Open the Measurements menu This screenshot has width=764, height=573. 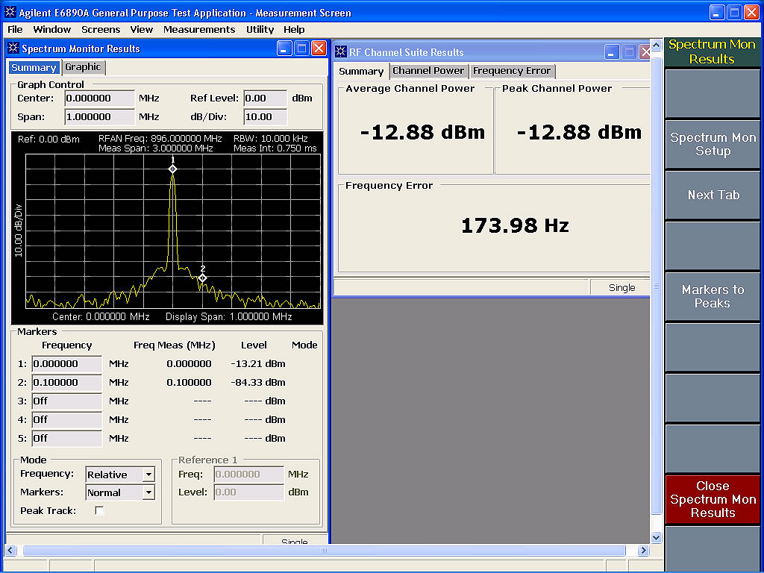pos(198,29)
